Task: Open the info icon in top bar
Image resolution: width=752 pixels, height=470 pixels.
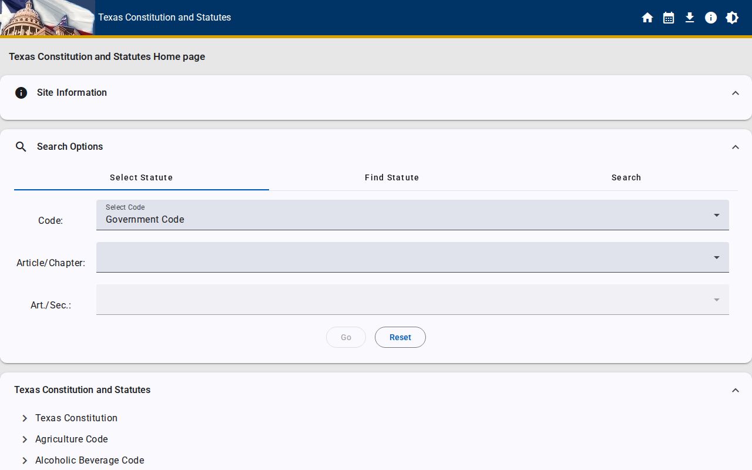Action: 711,18
